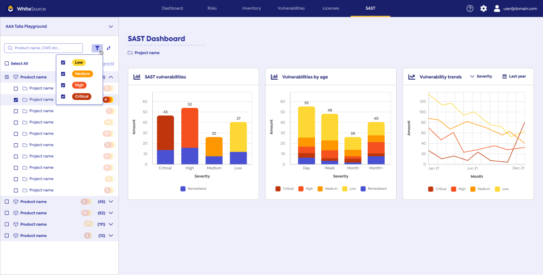Click the Last year calendar icon

click(504, 76)
